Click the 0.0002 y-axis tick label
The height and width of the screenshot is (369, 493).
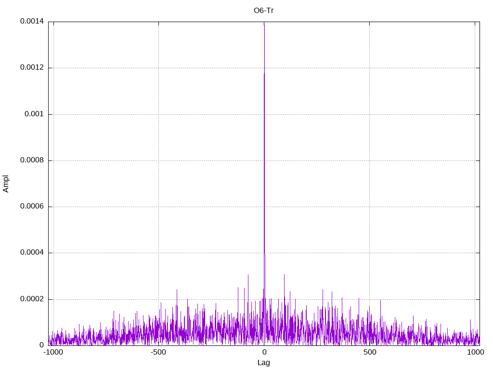[32, 299]
